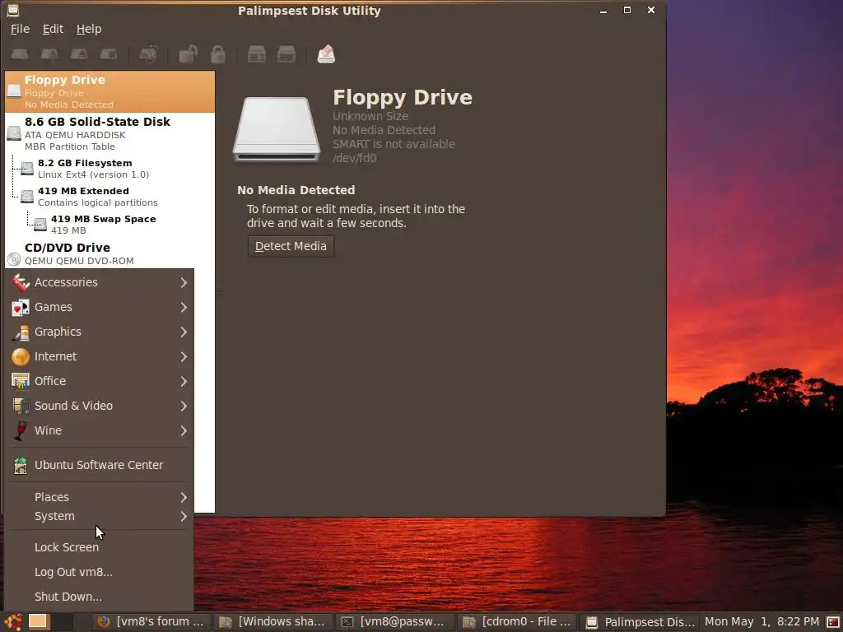Expand the System submenu arrow

tap(184, 517)
